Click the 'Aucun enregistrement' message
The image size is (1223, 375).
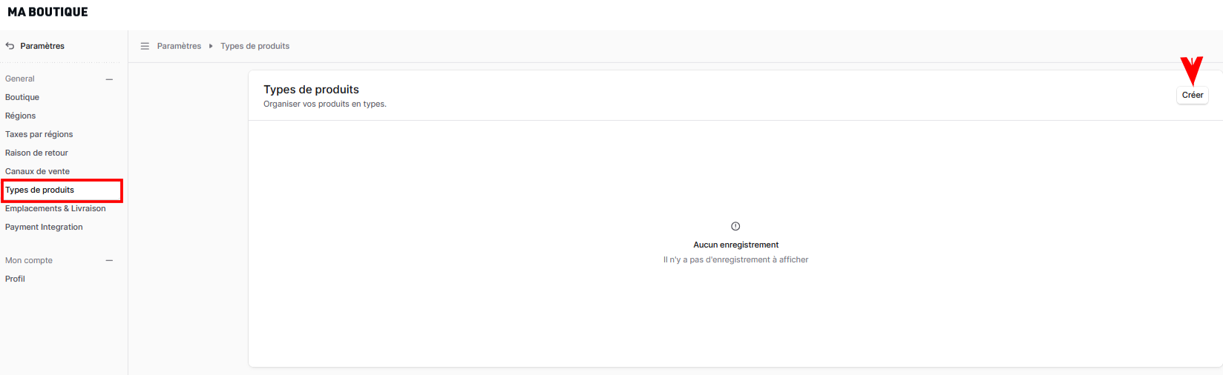pos(735,245)
